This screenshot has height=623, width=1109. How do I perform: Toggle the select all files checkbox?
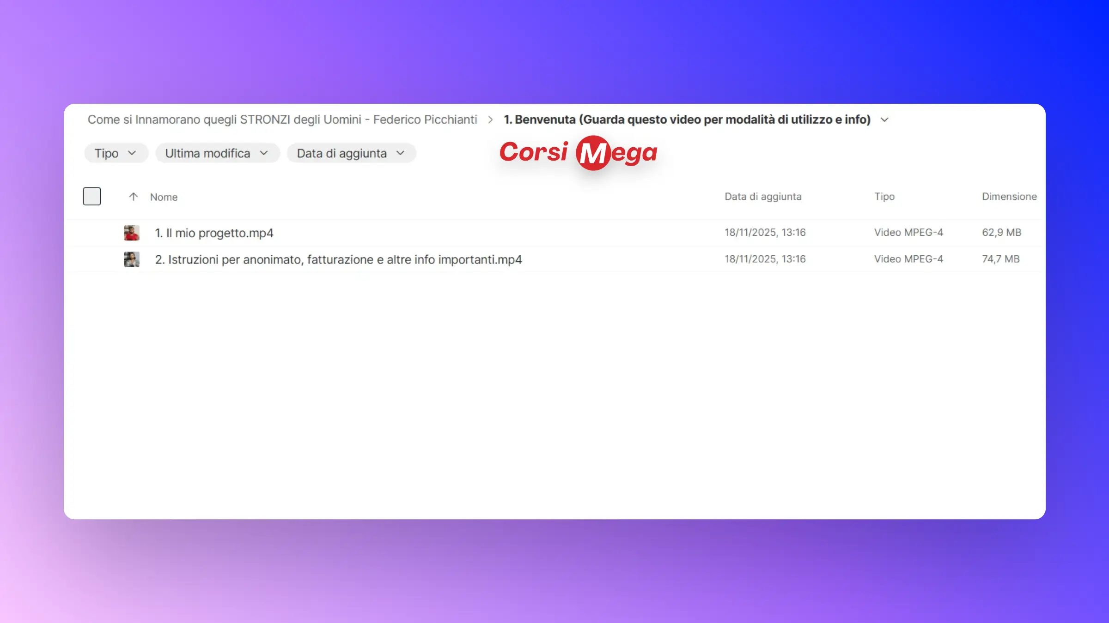(91, 196)
